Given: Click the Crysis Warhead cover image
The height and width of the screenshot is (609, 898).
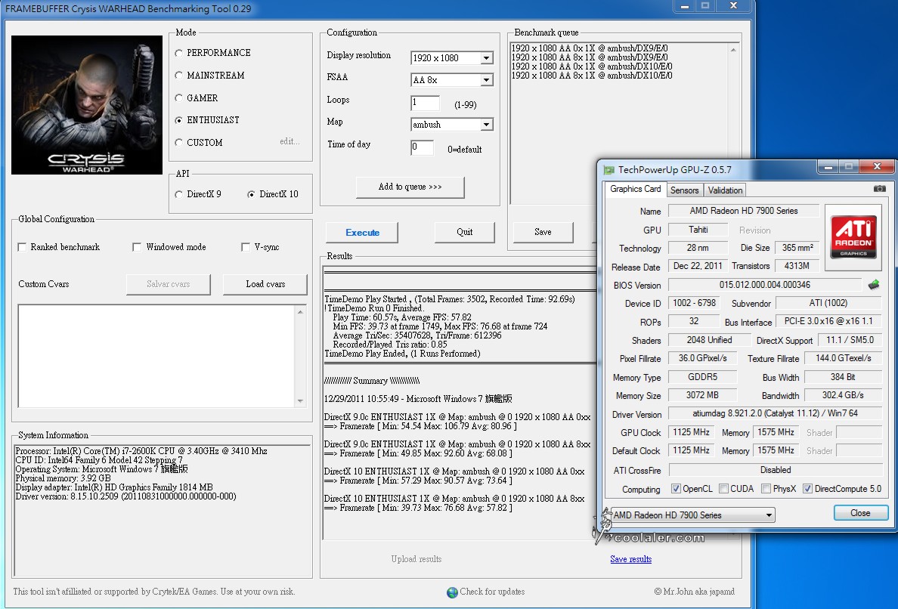Looking at the screenshot, I should (x=87, y=105).
